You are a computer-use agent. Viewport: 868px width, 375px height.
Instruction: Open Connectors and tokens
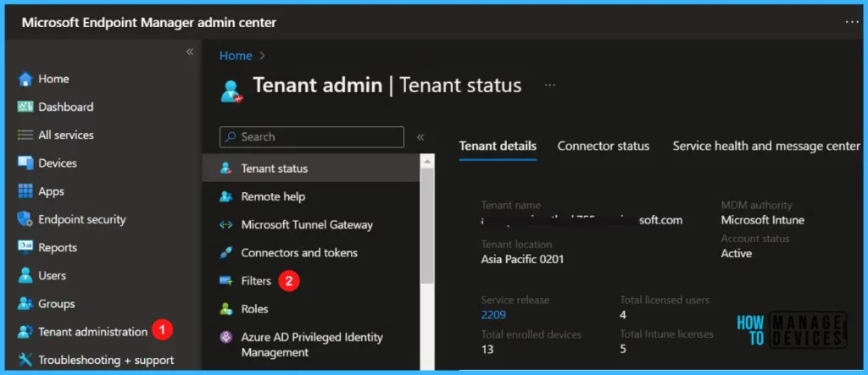tap(299, 253)
